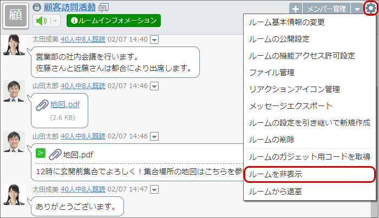Open read count link on 14:40 message

pos(83,39)
